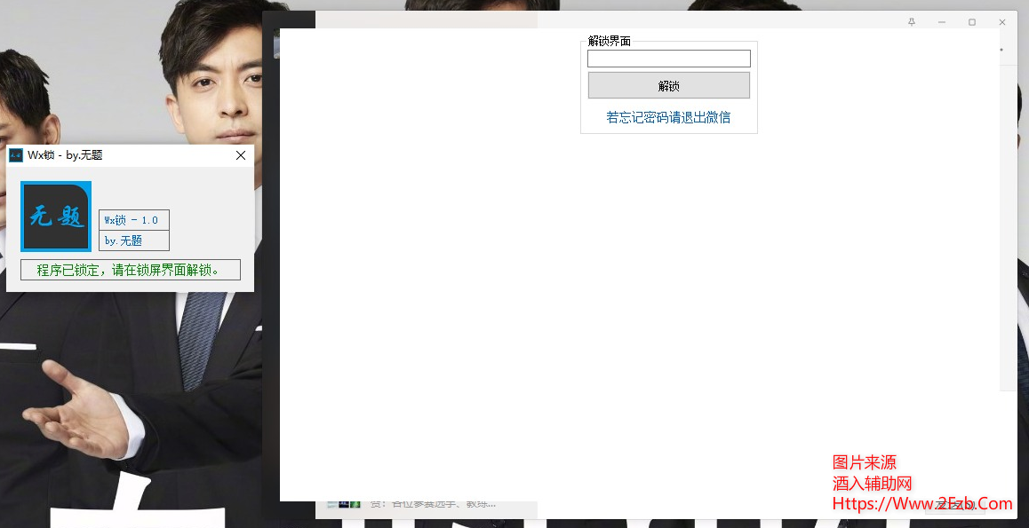1029x528 pixels.
Task: Click the 解锁界面 group box label
Action: (610, 42)
